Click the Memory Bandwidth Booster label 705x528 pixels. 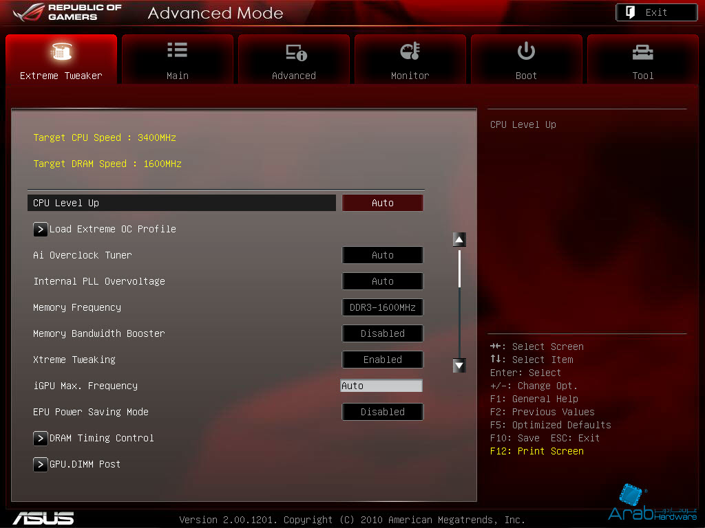[99, 333]
